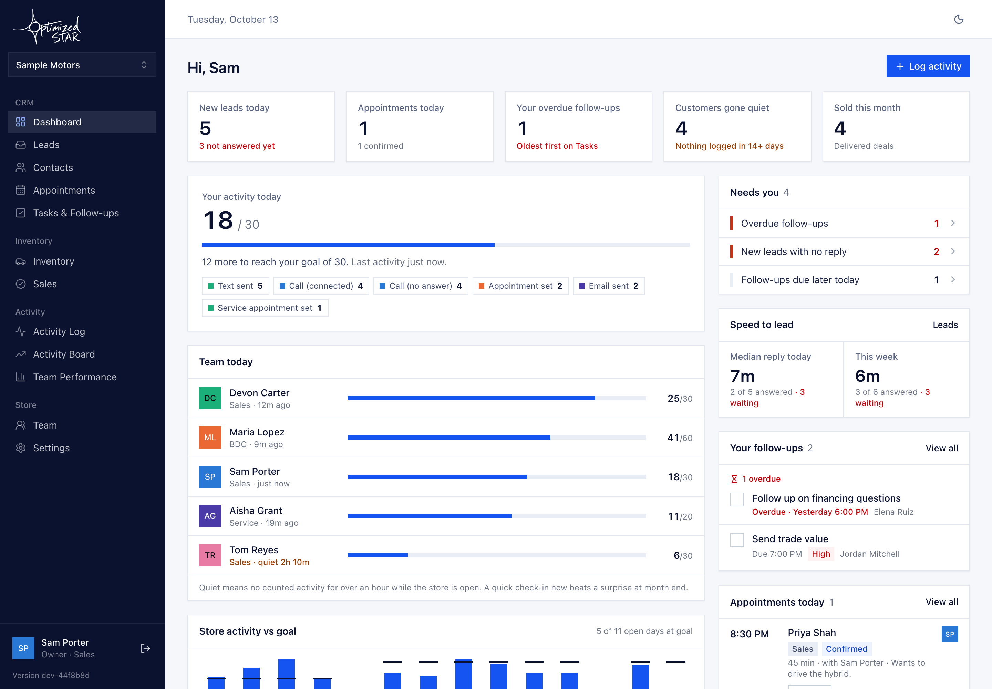Open Leads in the sidebar
Viewport: 992px width, 689px height.
tap(82, 145)
